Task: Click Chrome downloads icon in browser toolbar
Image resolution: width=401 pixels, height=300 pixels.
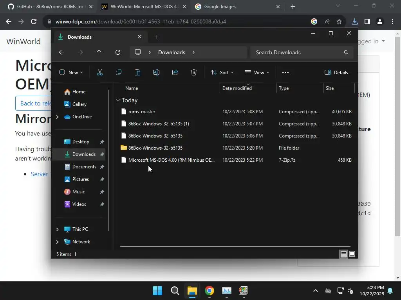Action: click(355, 21)
